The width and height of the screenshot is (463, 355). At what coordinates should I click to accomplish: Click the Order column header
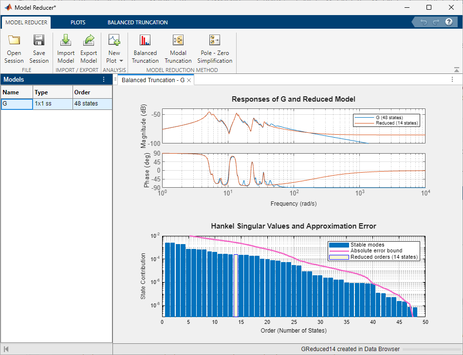(x=92, y=92)
